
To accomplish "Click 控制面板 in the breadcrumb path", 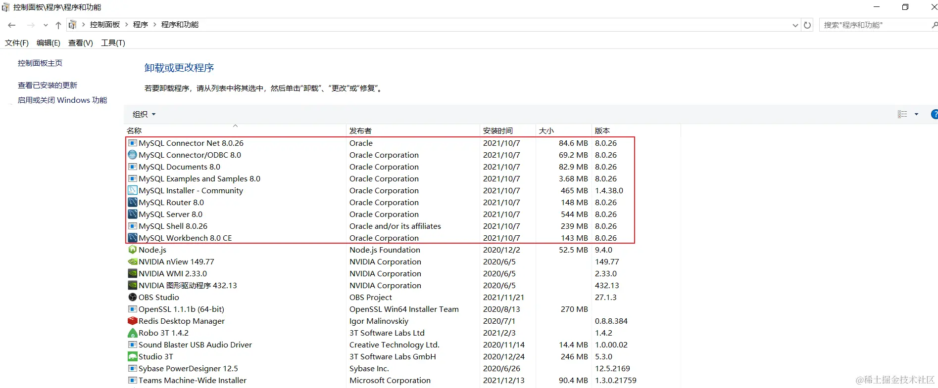I will (x=105, y=25).
